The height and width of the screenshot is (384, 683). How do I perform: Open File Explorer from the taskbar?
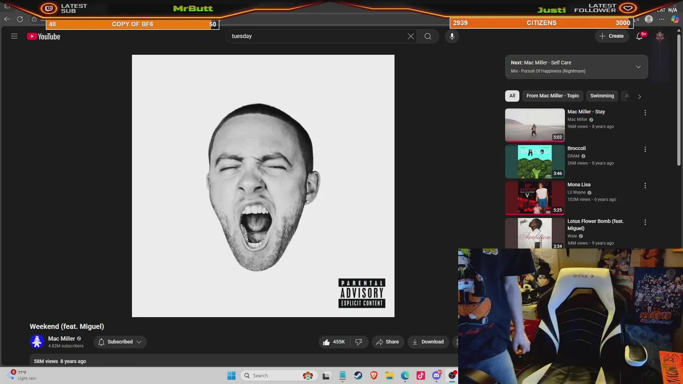point(390,375)
